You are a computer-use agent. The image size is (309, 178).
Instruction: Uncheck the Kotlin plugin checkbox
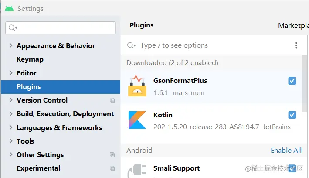[292, 115]
